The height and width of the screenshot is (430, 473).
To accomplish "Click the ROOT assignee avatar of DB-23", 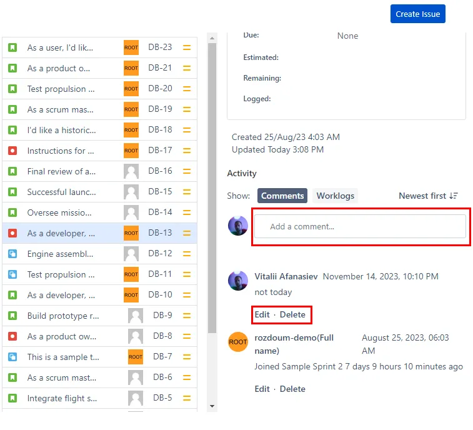I will pos(131,47).
